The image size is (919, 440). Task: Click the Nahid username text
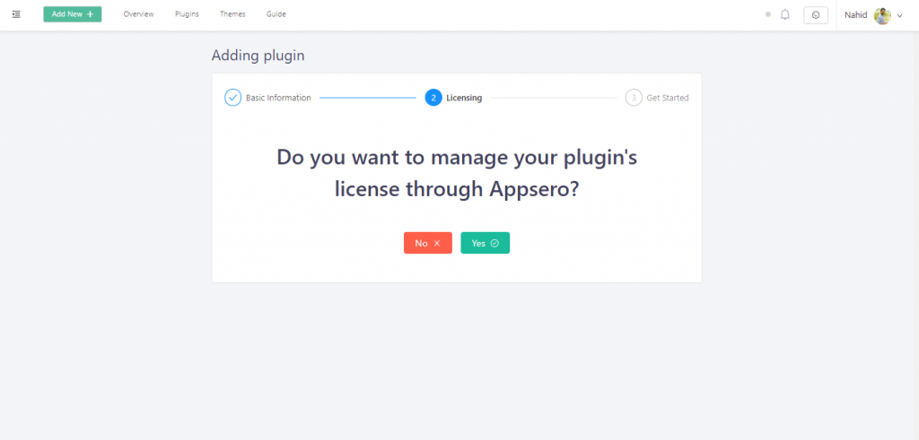pos(855,15)
